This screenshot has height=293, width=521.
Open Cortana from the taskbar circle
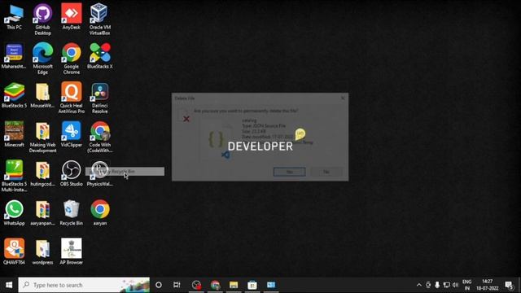click(x=159, y=285)
